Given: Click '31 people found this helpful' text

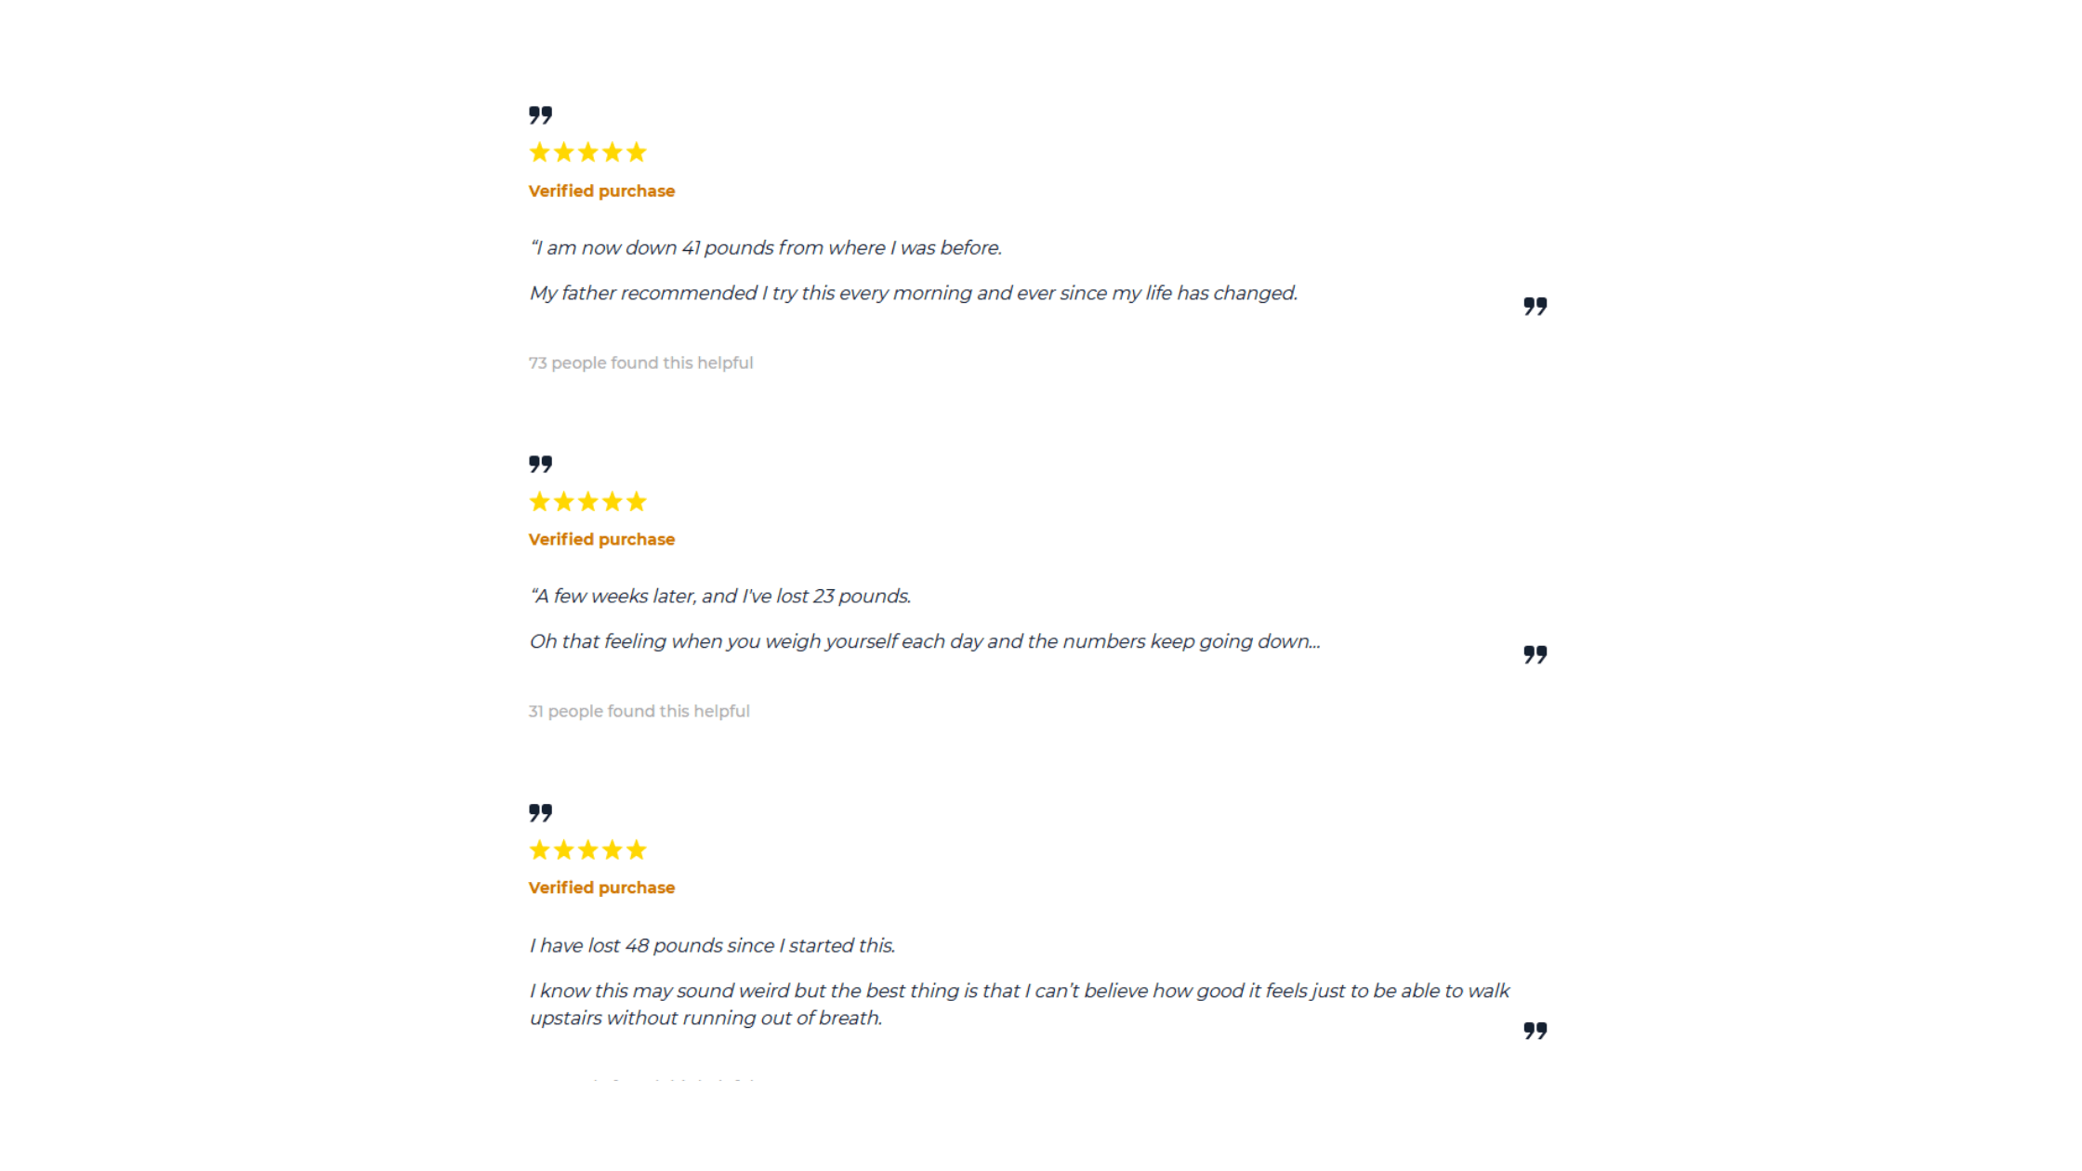Looking at the screenshot, I should pyautogui.click(x=639, y=712).
